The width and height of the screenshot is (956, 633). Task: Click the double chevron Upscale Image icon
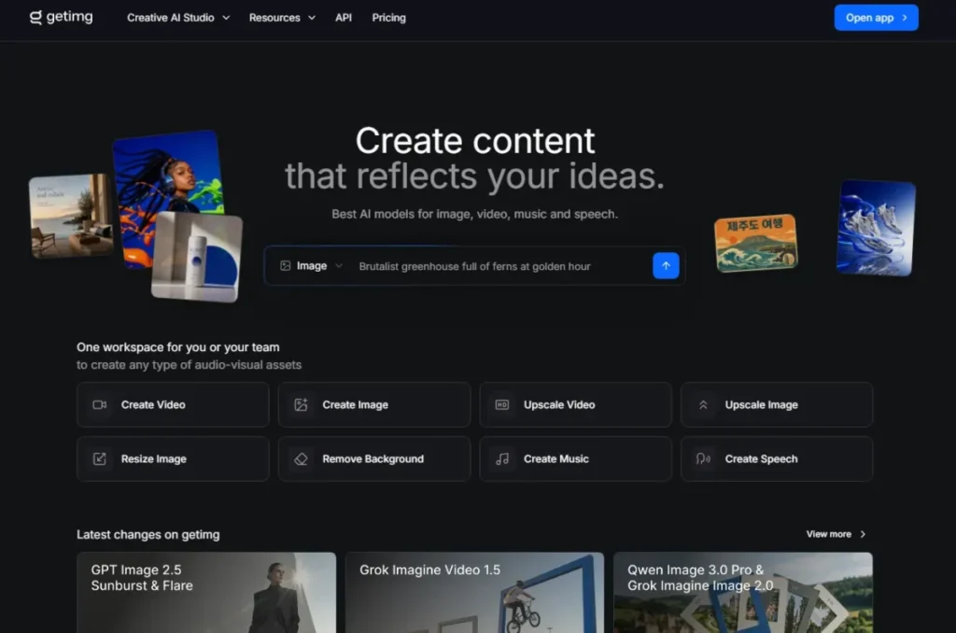click(703, 405)
